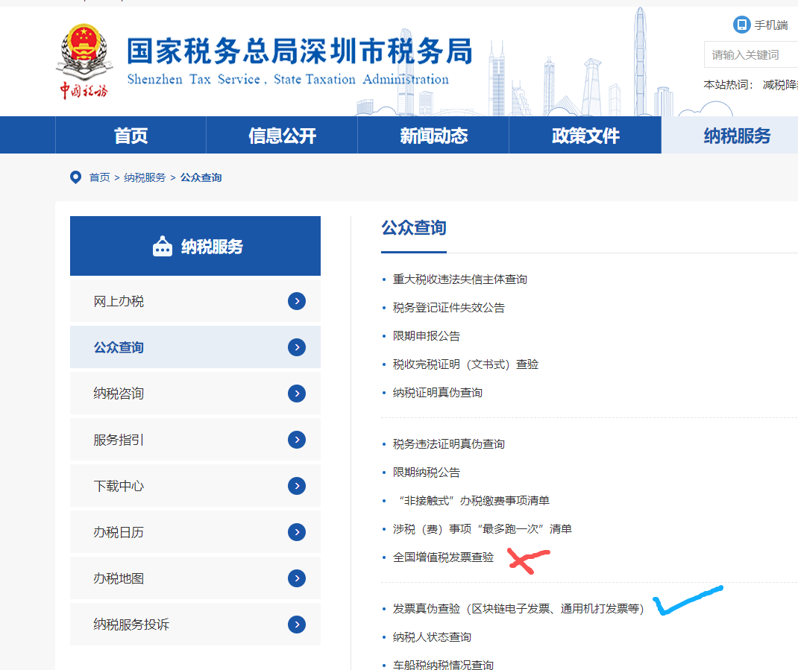Image resolution: width=798 pixels, height=670 pixels.
Task: Open 重大税收违法失信主体查询 link
Action: click(x=459, y=279)
